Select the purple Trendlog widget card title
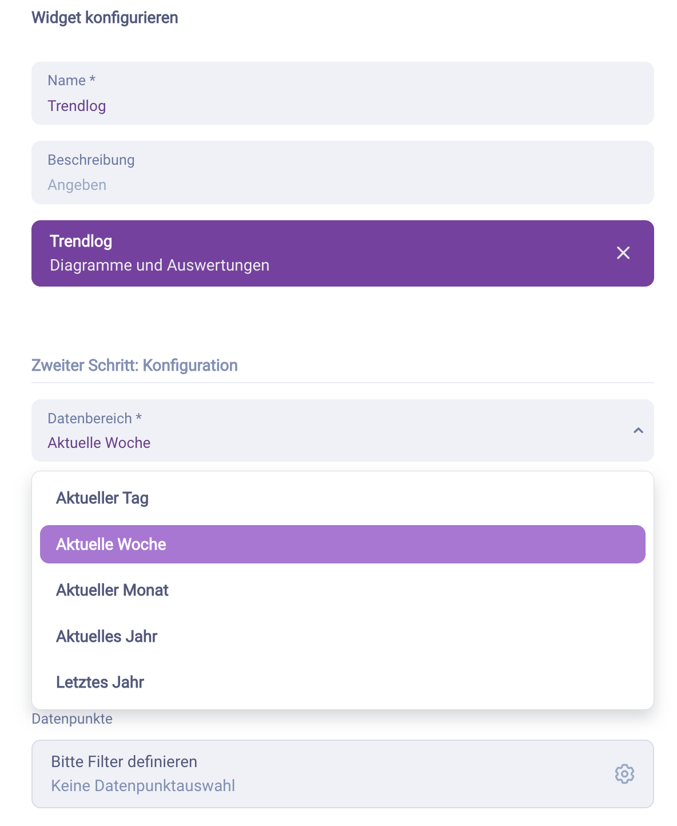 (81, 241)
